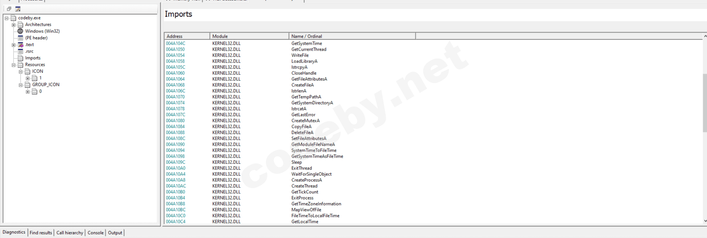
Task: Open address 004A10A8 link
Action: tap(175, 180)
